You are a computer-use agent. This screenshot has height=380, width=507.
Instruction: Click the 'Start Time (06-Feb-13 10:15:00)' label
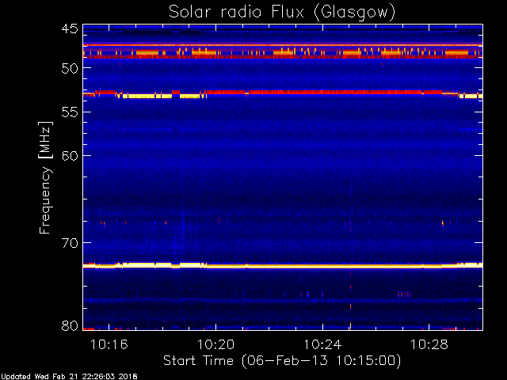pos(282,361)
